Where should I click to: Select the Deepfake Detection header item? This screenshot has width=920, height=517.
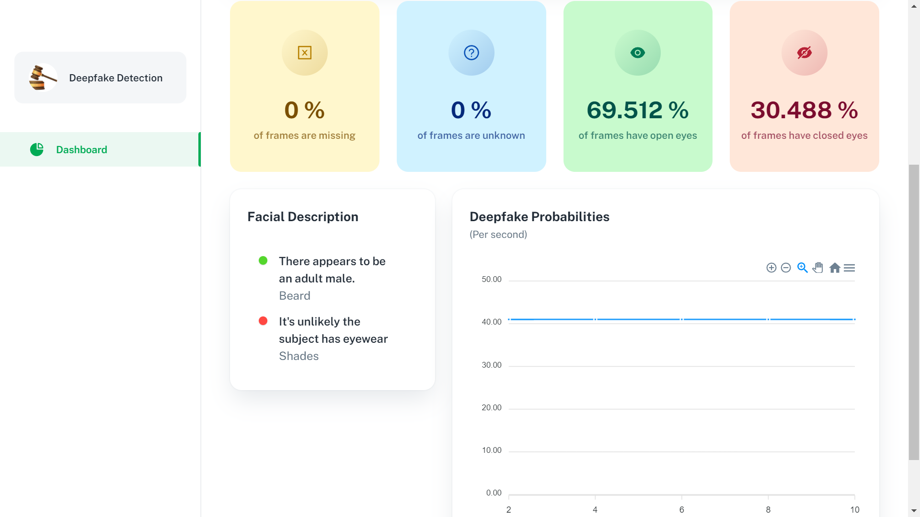(115, 78)
